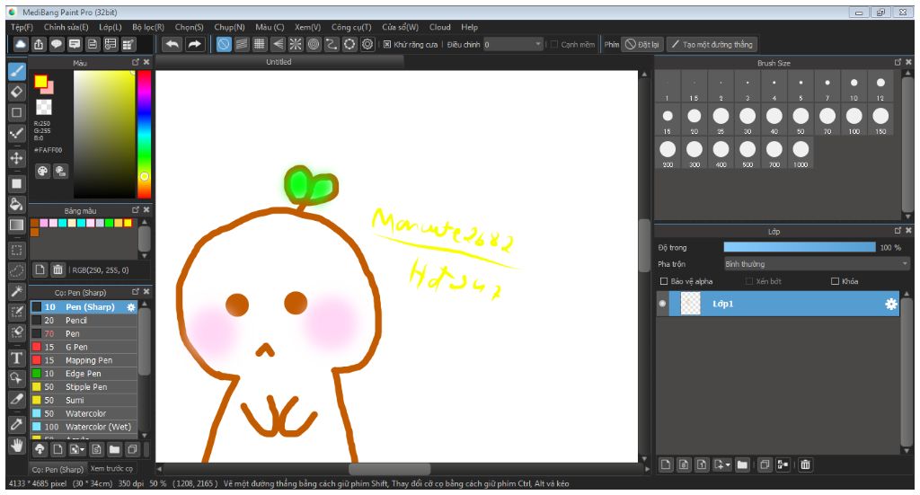Toggle Khử răng cưa anti-aliasing checkbox
Viewport: 920px width, 495px height.
[x=387, y=45]
